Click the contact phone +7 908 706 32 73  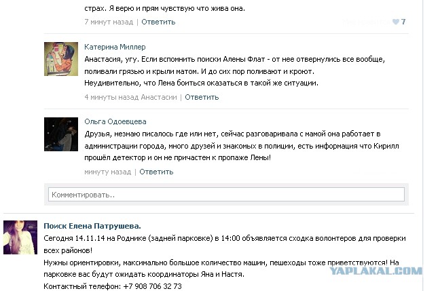152,286
